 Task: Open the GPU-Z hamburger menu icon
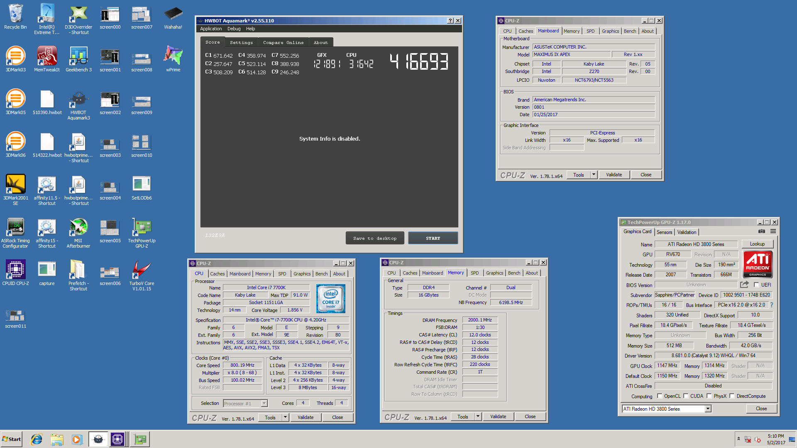pos(773,231)
